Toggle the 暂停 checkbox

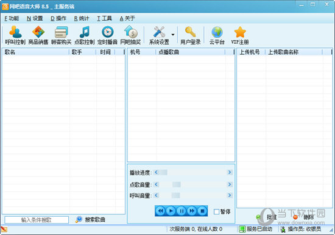tap(216, 212)
